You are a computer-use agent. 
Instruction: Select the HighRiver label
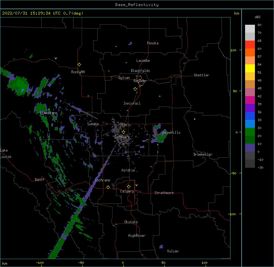(137, 236)
